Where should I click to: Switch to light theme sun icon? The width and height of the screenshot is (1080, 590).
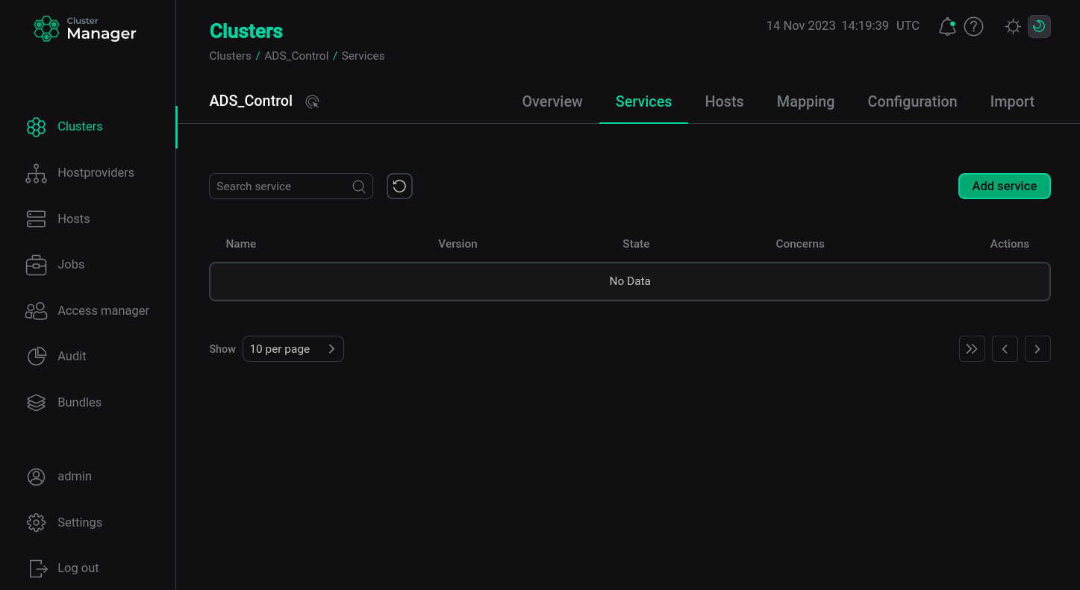coord(1013,27)
